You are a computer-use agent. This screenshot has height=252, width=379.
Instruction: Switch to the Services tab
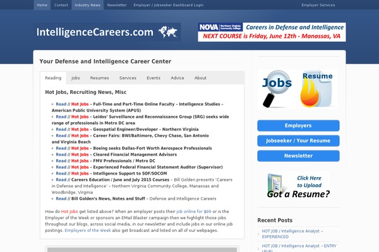(x=128, y=78)
